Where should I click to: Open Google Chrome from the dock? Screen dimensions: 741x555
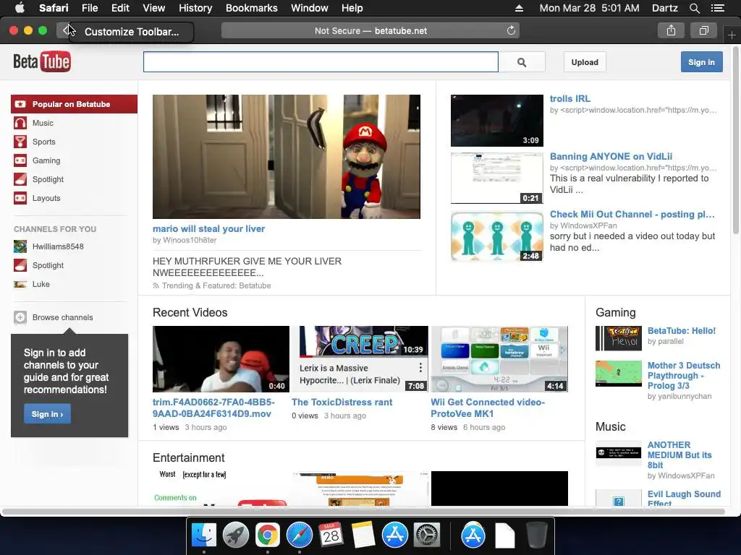[268, 535]
